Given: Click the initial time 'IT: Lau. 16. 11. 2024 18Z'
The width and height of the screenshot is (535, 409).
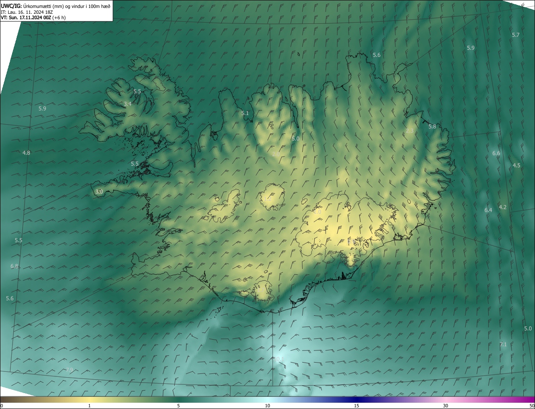Looking at the screenshot, I should pos(27,12).
